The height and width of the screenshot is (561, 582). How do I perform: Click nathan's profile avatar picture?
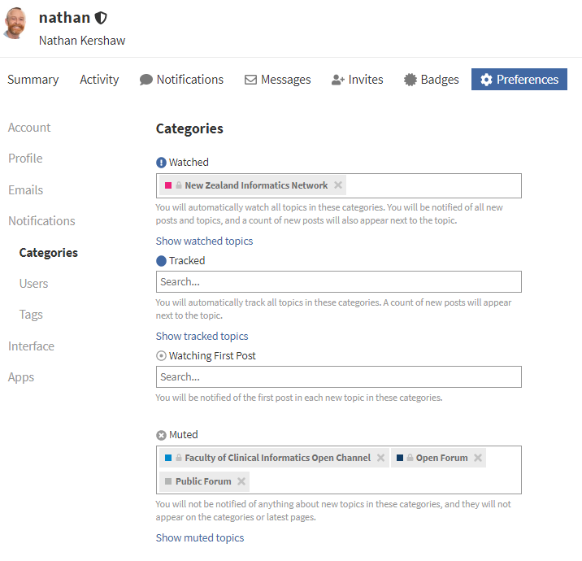(15, 24)
